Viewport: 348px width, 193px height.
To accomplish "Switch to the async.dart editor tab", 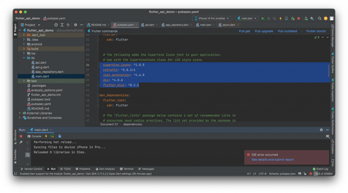I will (228, 25).
